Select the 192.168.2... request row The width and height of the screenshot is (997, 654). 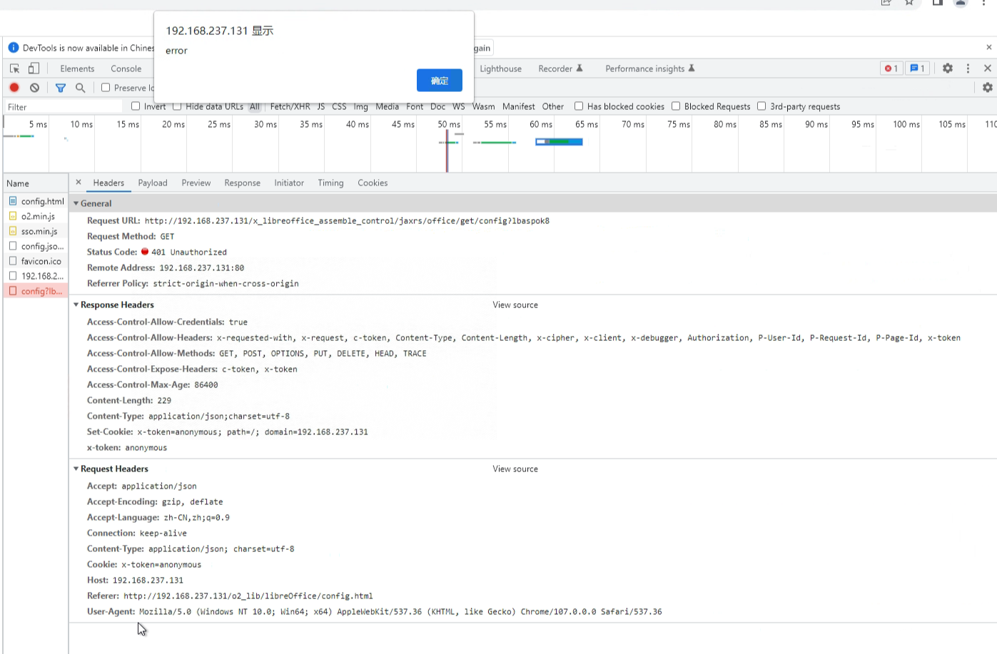[x=36, y=276]
